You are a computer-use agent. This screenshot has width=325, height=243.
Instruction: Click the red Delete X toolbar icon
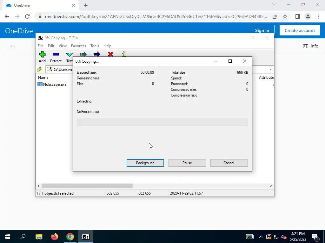110,54
